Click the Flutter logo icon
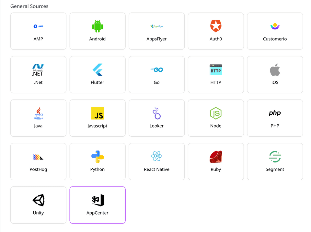 pyautogui.click(x=98, y=69)
